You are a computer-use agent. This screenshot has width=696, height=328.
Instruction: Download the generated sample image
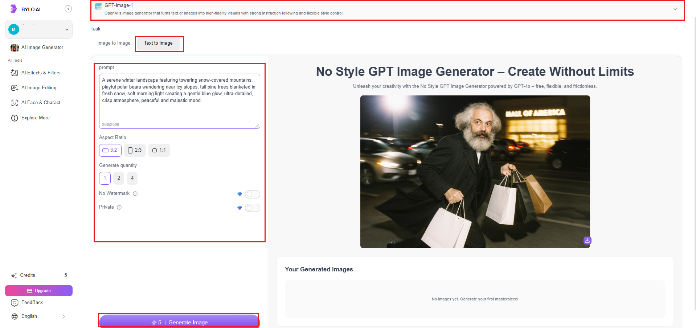587,240
